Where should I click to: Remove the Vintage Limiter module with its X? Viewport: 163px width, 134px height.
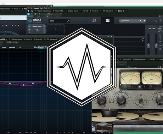tap(44, 26)
